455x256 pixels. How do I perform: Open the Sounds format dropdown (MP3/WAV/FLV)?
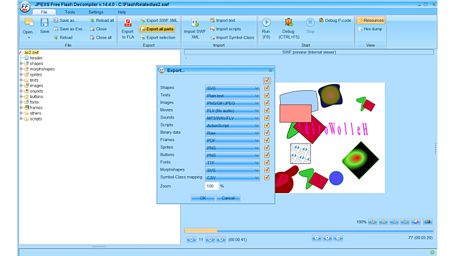tap(232, 118)
